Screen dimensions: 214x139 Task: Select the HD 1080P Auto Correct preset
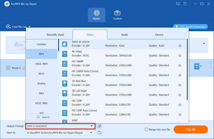pos(123,73)
